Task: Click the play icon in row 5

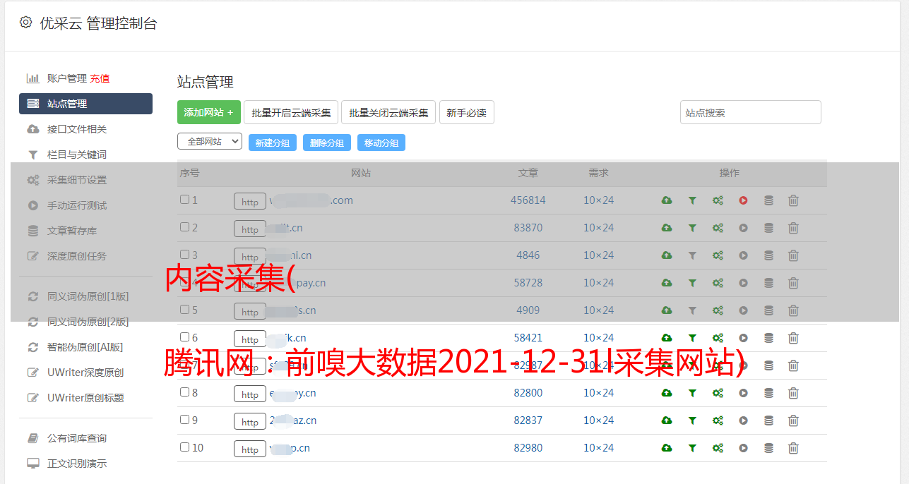Action: (x=743, y=310)
